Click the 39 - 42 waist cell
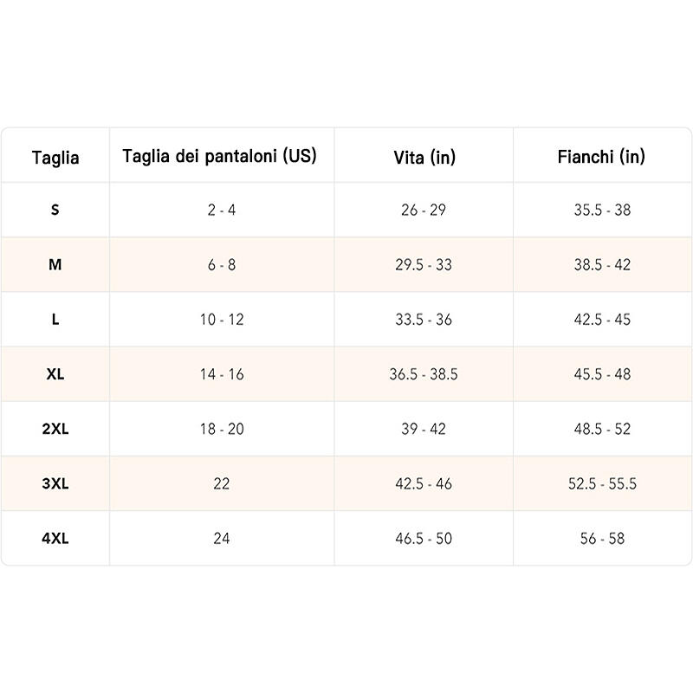Screen dimensions: 693x693 point(424,429)
